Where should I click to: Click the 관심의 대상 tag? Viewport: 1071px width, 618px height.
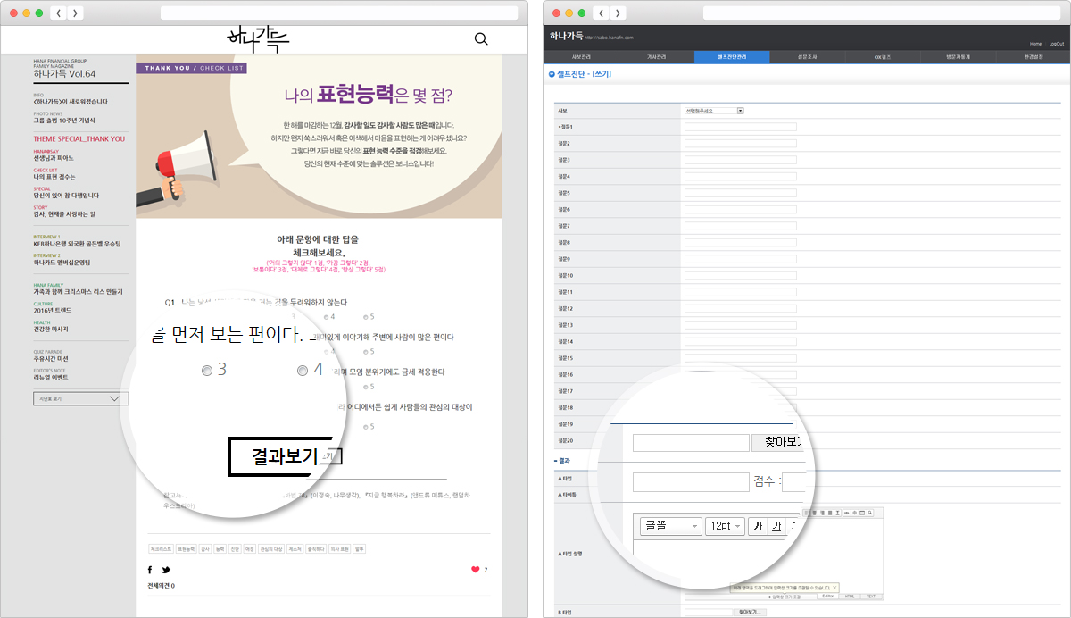click(x=271, y=549)
